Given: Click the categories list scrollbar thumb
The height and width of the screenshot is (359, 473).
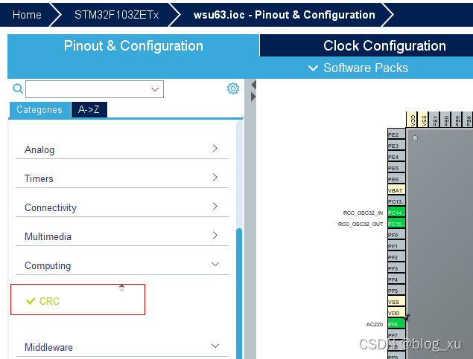Looking at the screenshot, I should [x=239, y=294].
